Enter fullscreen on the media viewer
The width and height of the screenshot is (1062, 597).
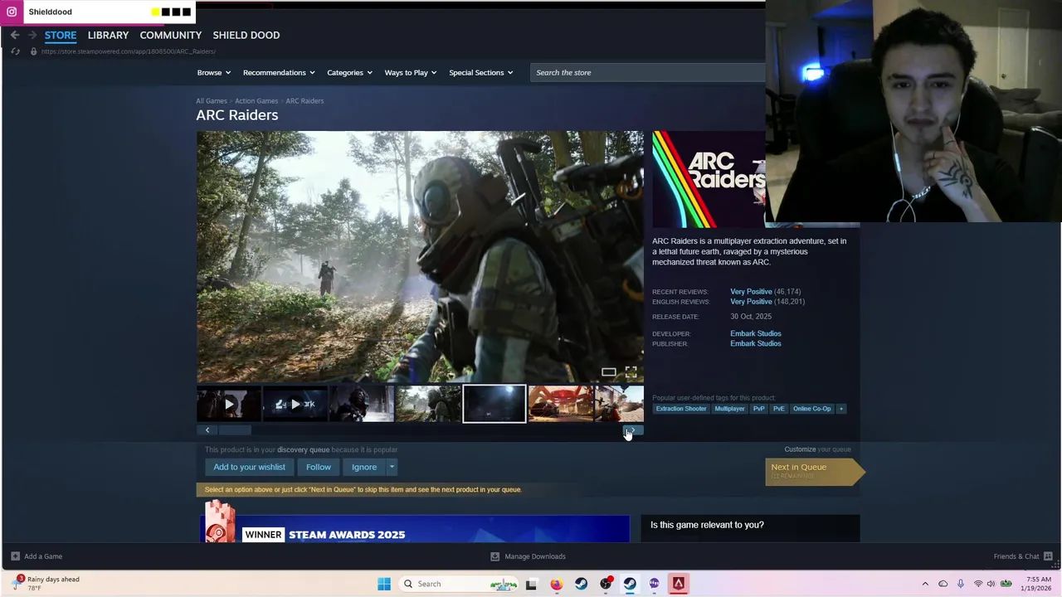[631, 372]
